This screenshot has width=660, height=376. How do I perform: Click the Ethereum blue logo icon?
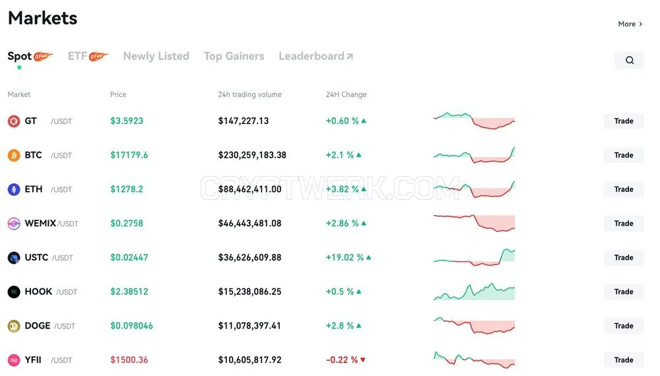tap(14, 189)
